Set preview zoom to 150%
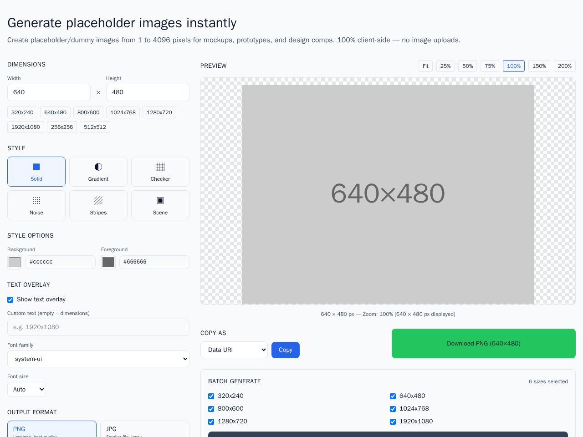The width and height of the screenshot is (583, 437). click(539, 66)
